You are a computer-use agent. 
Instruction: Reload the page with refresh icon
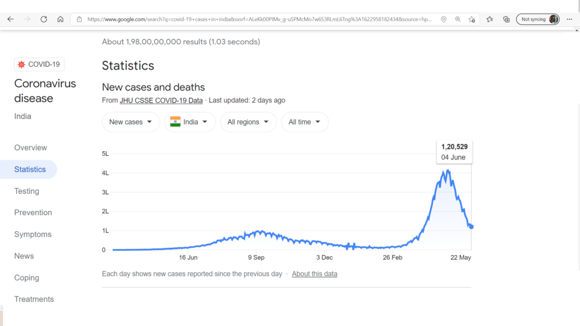[44, 19]
